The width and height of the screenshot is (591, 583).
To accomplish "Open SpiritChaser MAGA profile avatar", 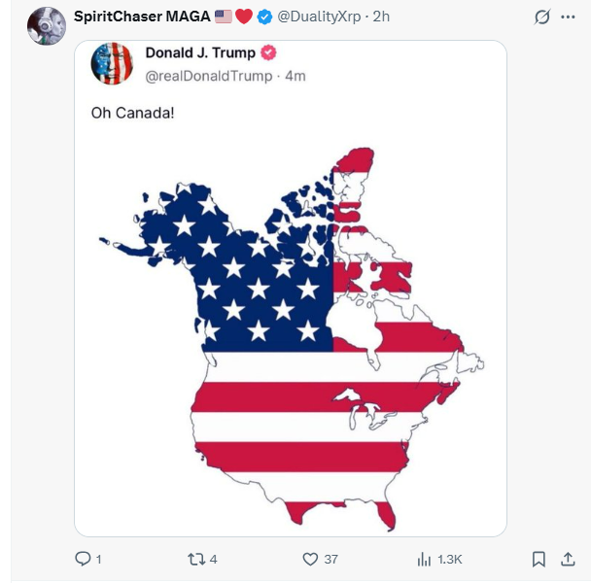I will click(x=47, y=24).
